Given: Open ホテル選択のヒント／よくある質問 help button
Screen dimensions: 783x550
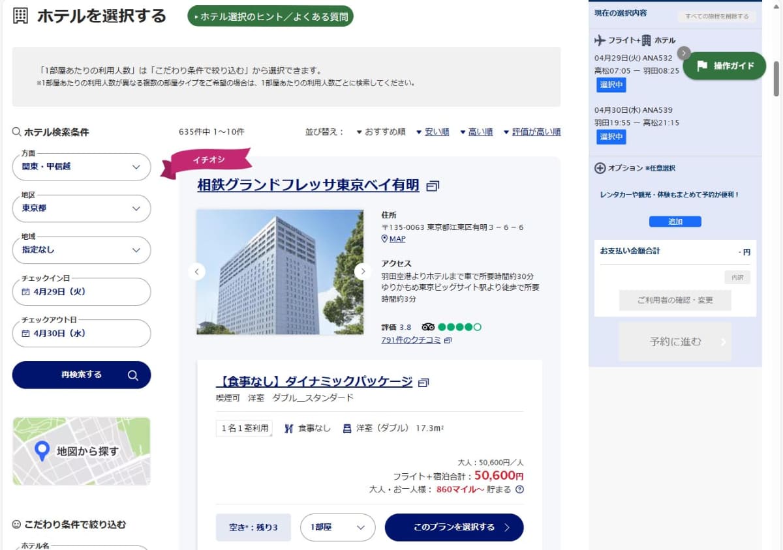Looking at the screenshot, I should (x=270, y=16).
